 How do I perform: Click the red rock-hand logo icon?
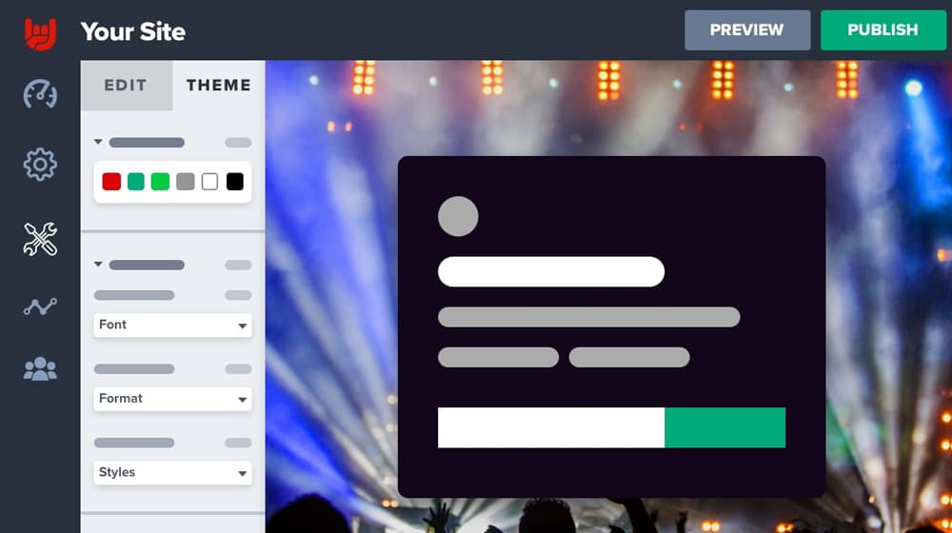click(x=41, y=33)
